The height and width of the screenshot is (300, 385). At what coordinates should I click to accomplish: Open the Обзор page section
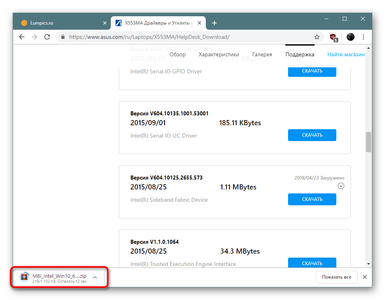(178, 54)
